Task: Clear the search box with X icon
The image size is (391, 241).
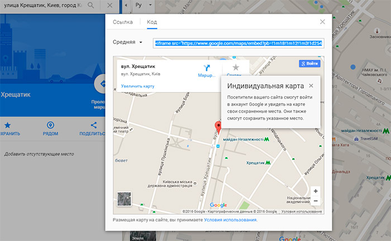Action: (x=109, y=5)
